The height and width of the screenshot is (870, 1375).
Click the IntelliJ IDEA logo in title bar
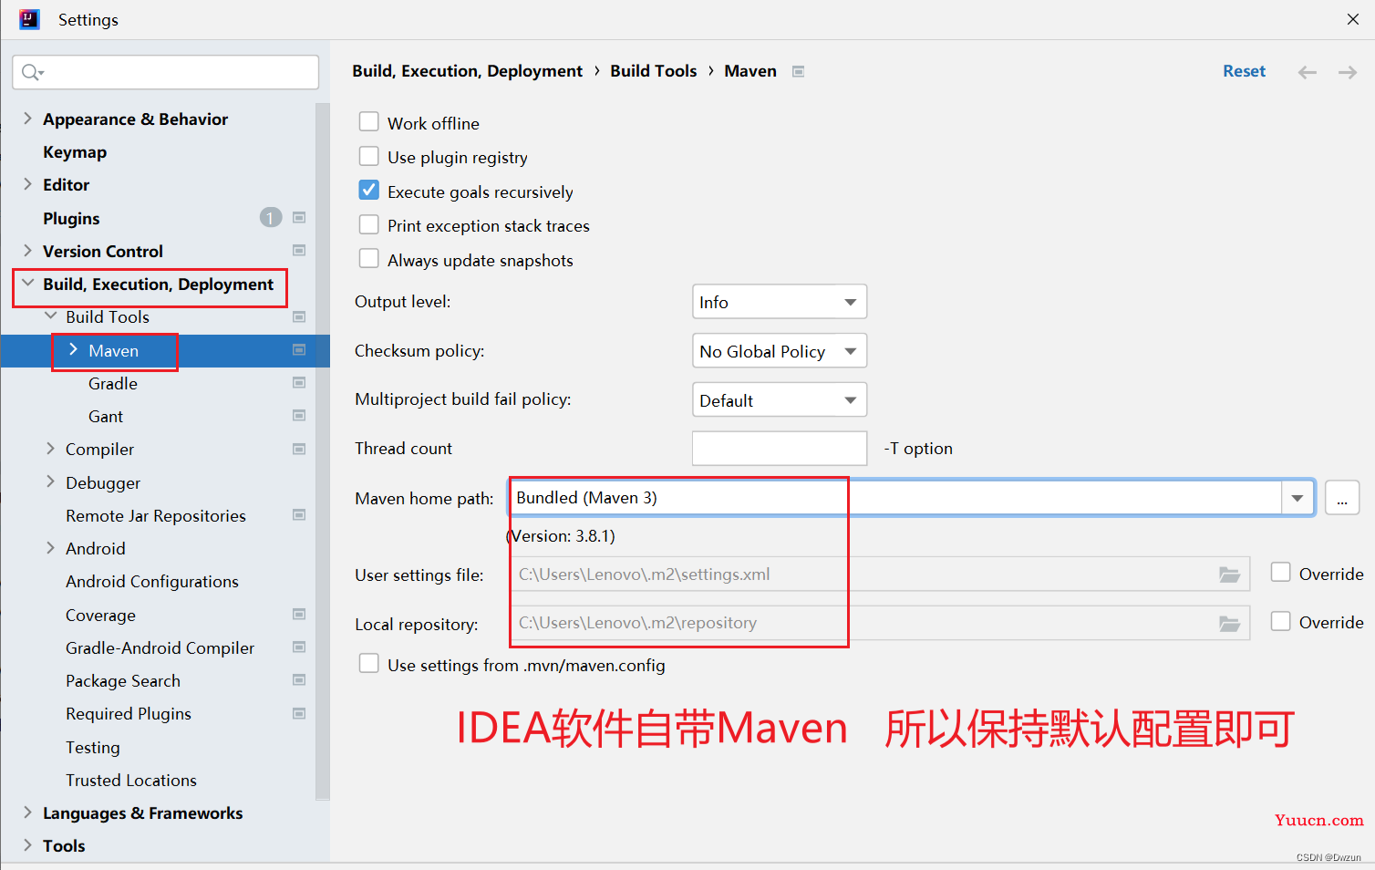pos(29,19)
